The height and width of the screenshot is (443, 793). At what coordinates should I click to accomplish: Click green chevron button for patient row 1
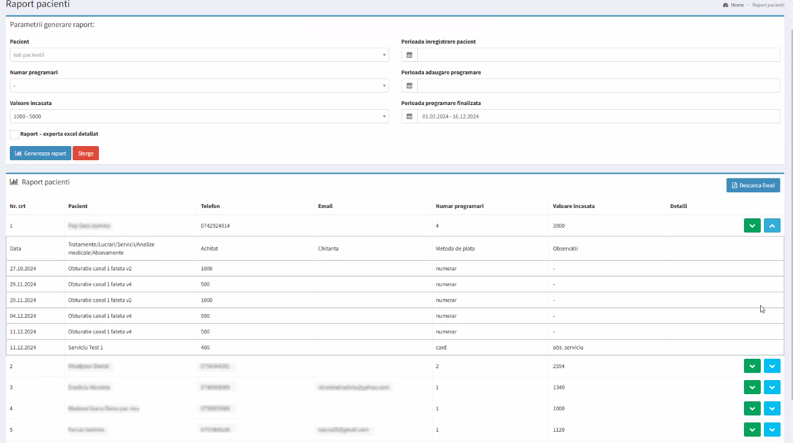(752, 226)
